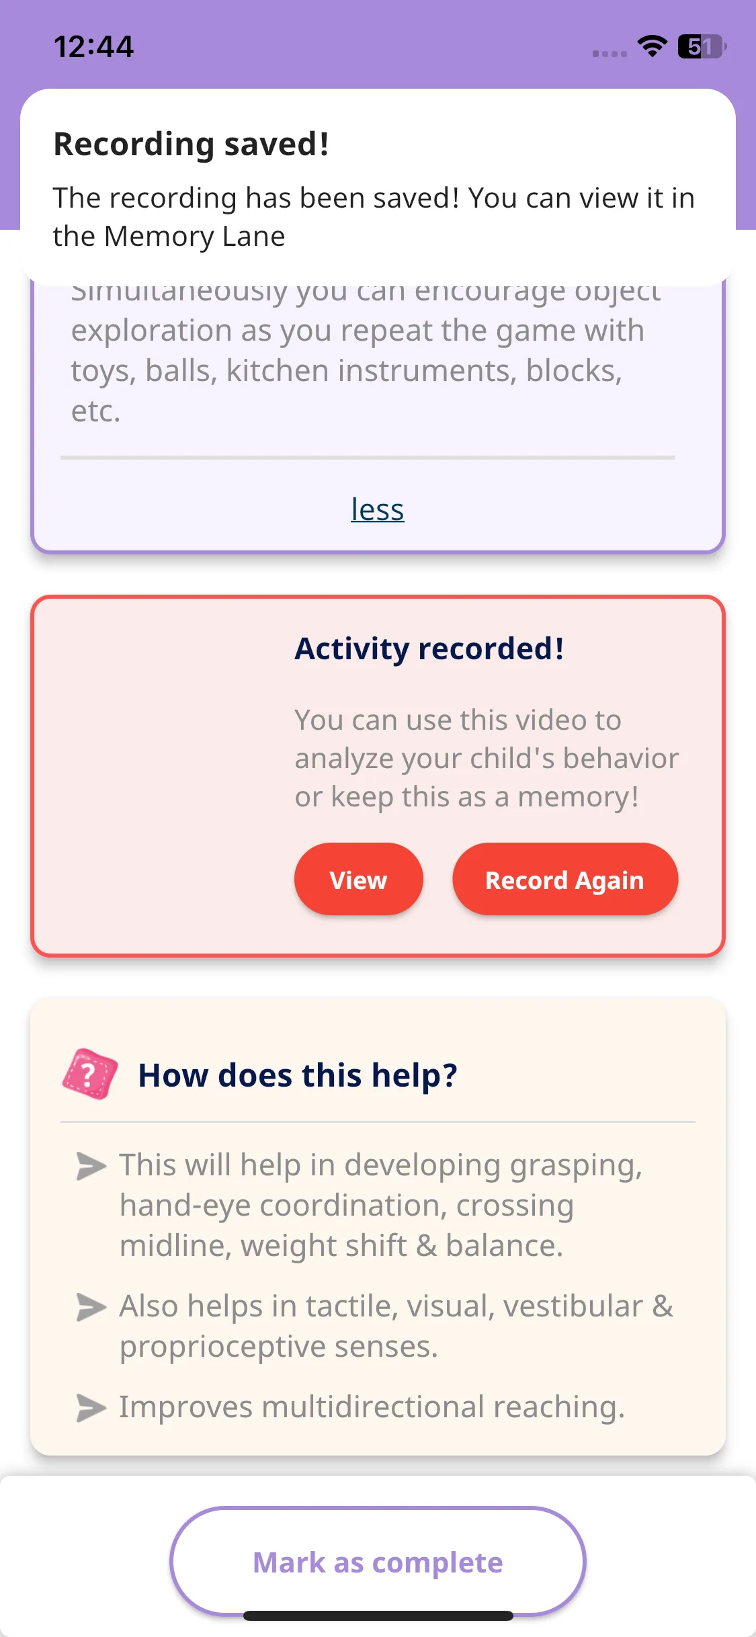Screen dimensions: 756x1637
Task: Tap the clock showing 12:44
Action: tap(93, 47)
